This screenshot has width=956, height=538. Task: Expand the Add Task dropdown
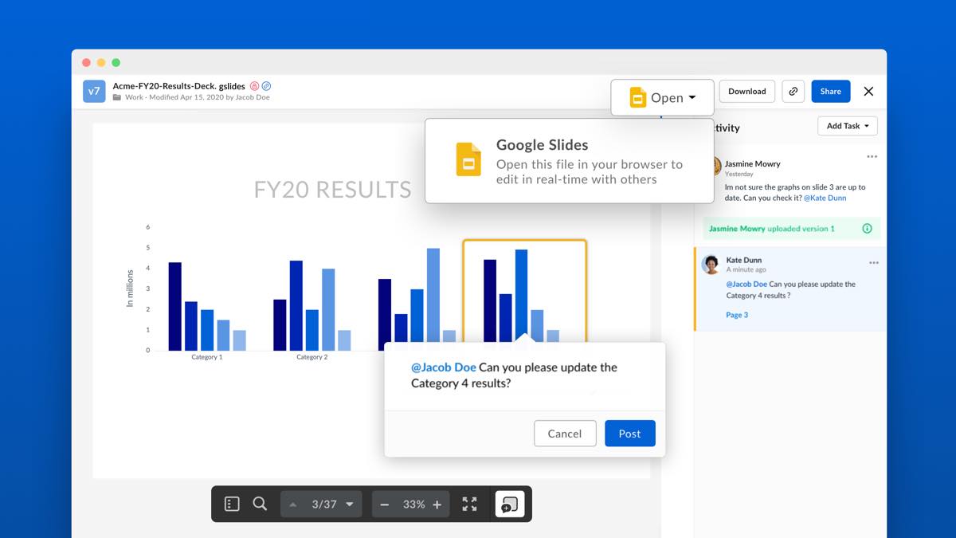(848, 126)
